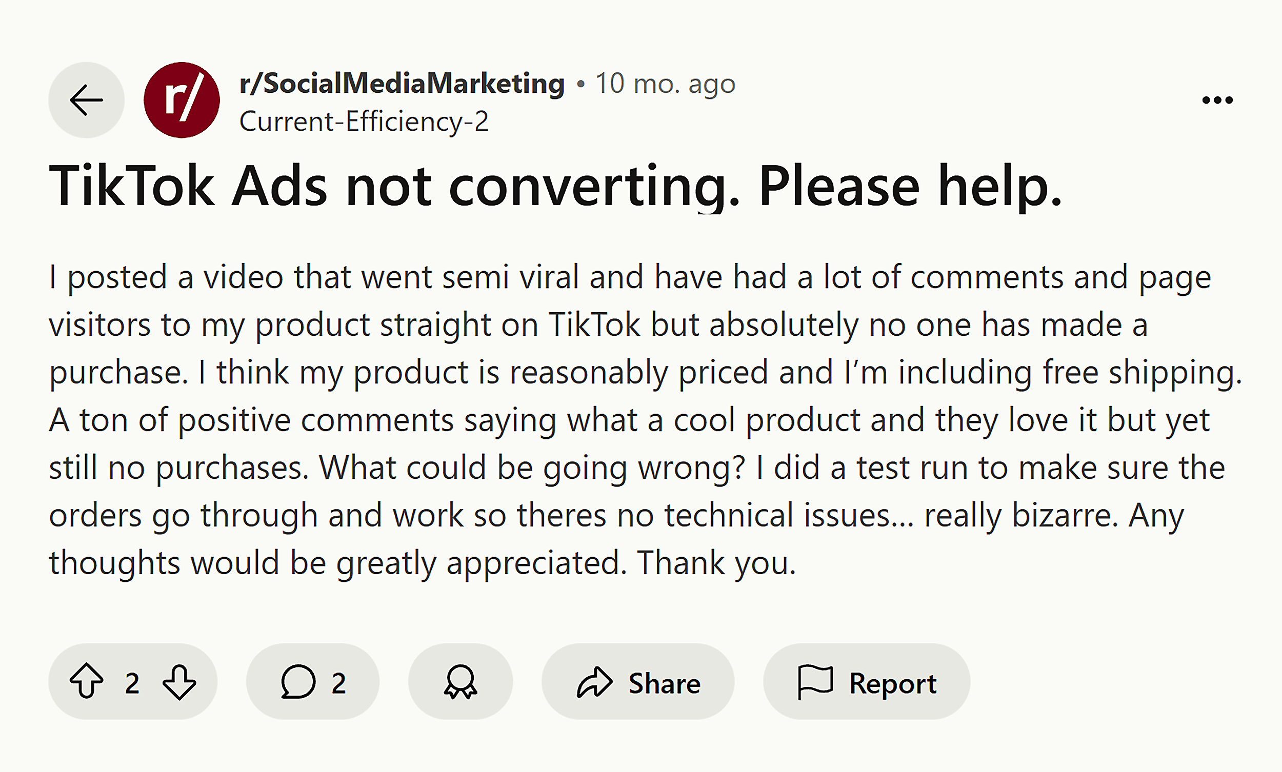This screenshot has width=1282, height=772.
Task: Open Current-Efficiency-2 user profile
Action: coord(364,121)
